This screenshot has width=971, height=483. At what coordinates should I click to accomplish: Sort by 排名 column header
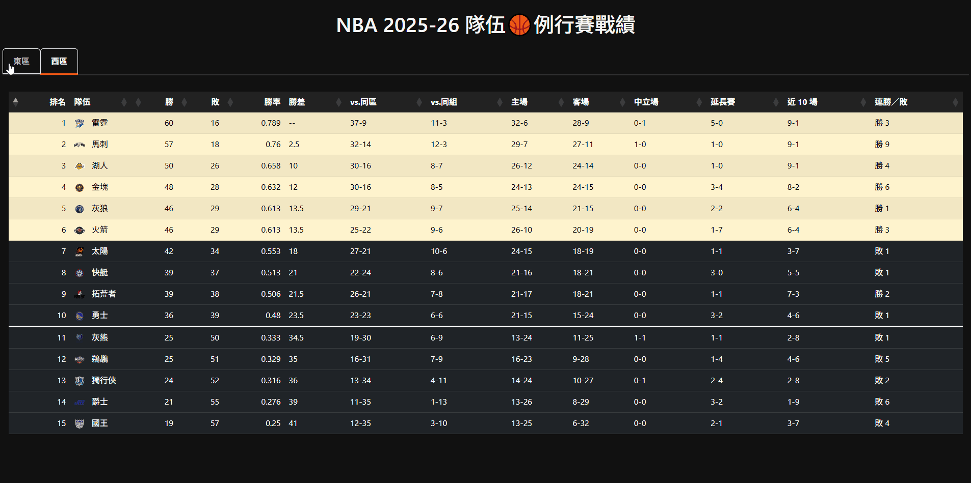click(x=57, y=102)
